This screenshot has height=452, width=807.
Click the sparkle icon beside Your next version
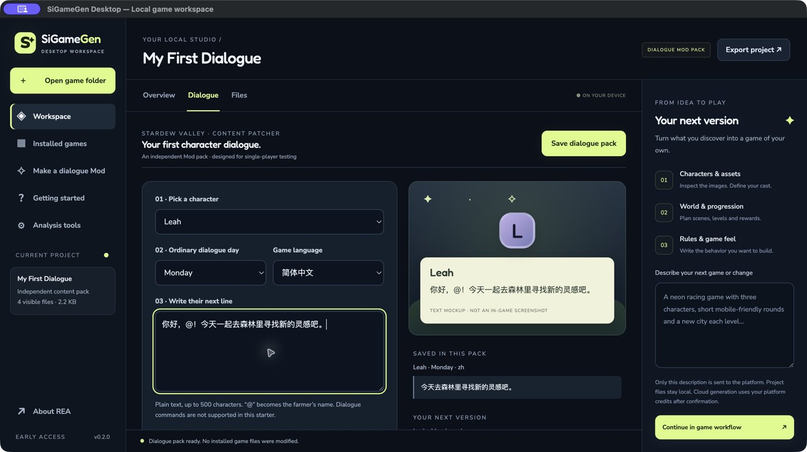point(790,120)
